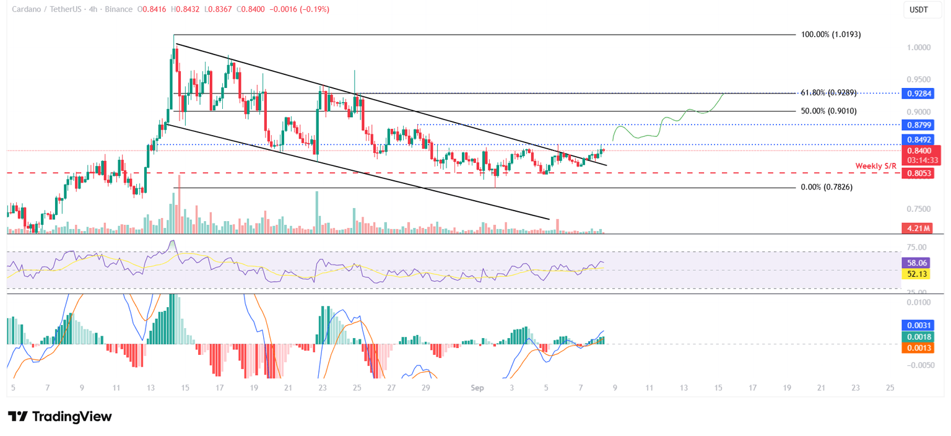Image resolution: width=951 pixels, height=436 pixels.
Task: Click the Binance exchange name
Action: click(x=119, y=9)
